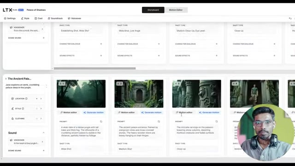Image resolution: width=295 pixels, height=166 pixels.
Task: Add sound effects to Medium Close-Up, Eye Level card
Action: 217,56
